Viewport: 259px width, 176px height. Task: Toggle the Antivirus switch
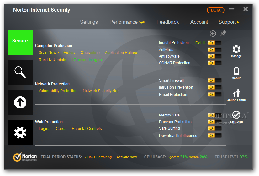pos(214,50)
